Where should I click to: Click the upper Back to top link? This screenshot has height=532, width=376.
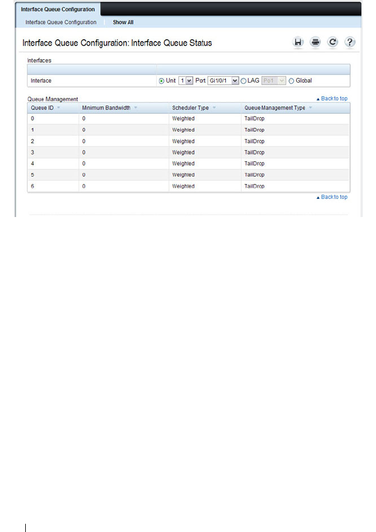(332, 99)
